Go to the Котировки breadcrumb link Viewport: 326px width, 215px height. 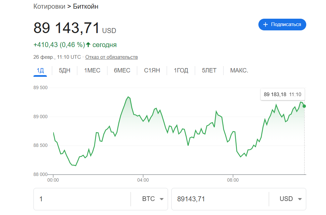(49, 7)
